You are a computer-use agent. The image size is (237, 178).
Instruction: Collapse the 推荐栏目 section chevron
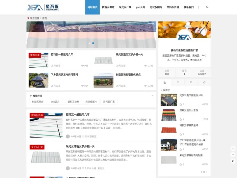click(152, 96)
